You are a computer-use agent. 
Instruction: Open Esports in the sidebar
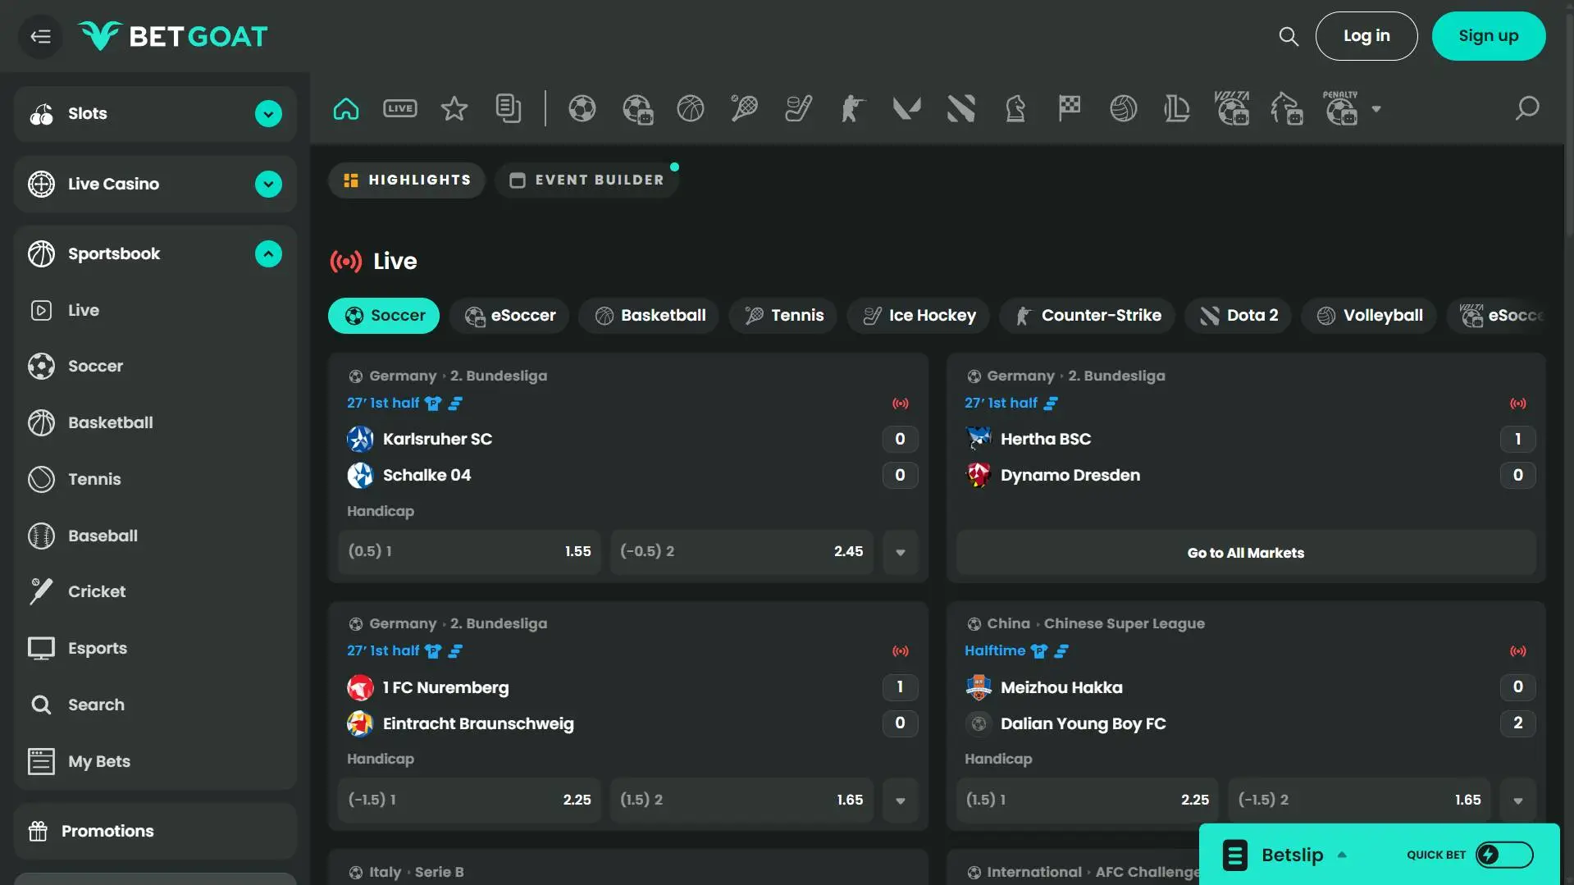[x=155, y=649]
